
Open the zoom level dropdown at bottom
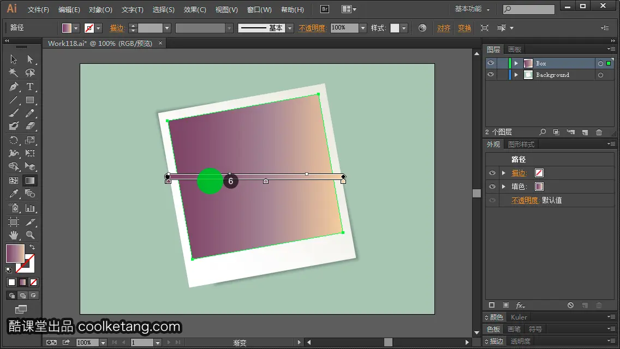pyautogui.click(x=103, y=342)
